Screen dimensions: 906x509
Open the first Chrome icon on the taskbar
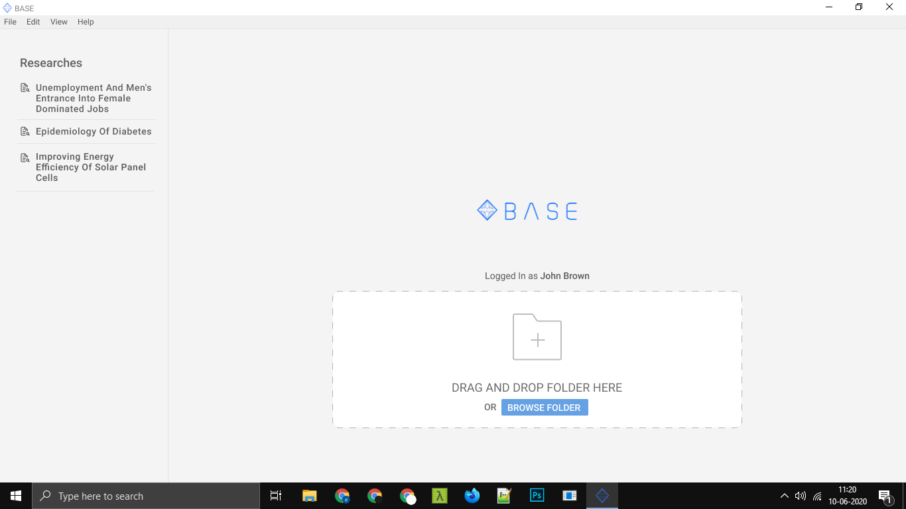coord(342,496)
